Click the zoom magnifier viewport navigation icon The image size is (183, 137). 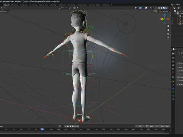(168, 26)
